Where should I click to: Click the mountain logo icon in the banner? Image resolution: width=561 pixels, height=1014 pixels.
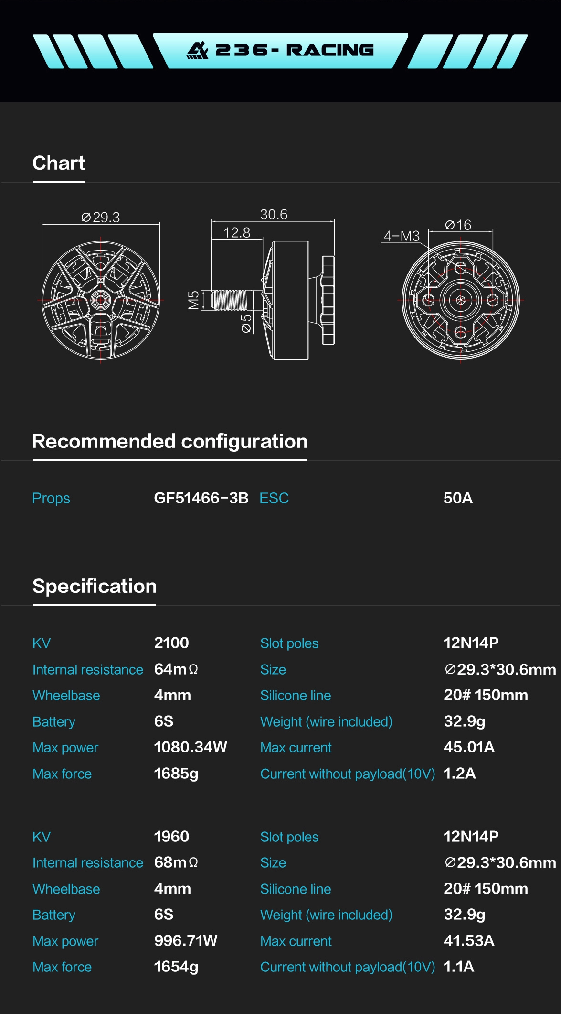[197, 50]
